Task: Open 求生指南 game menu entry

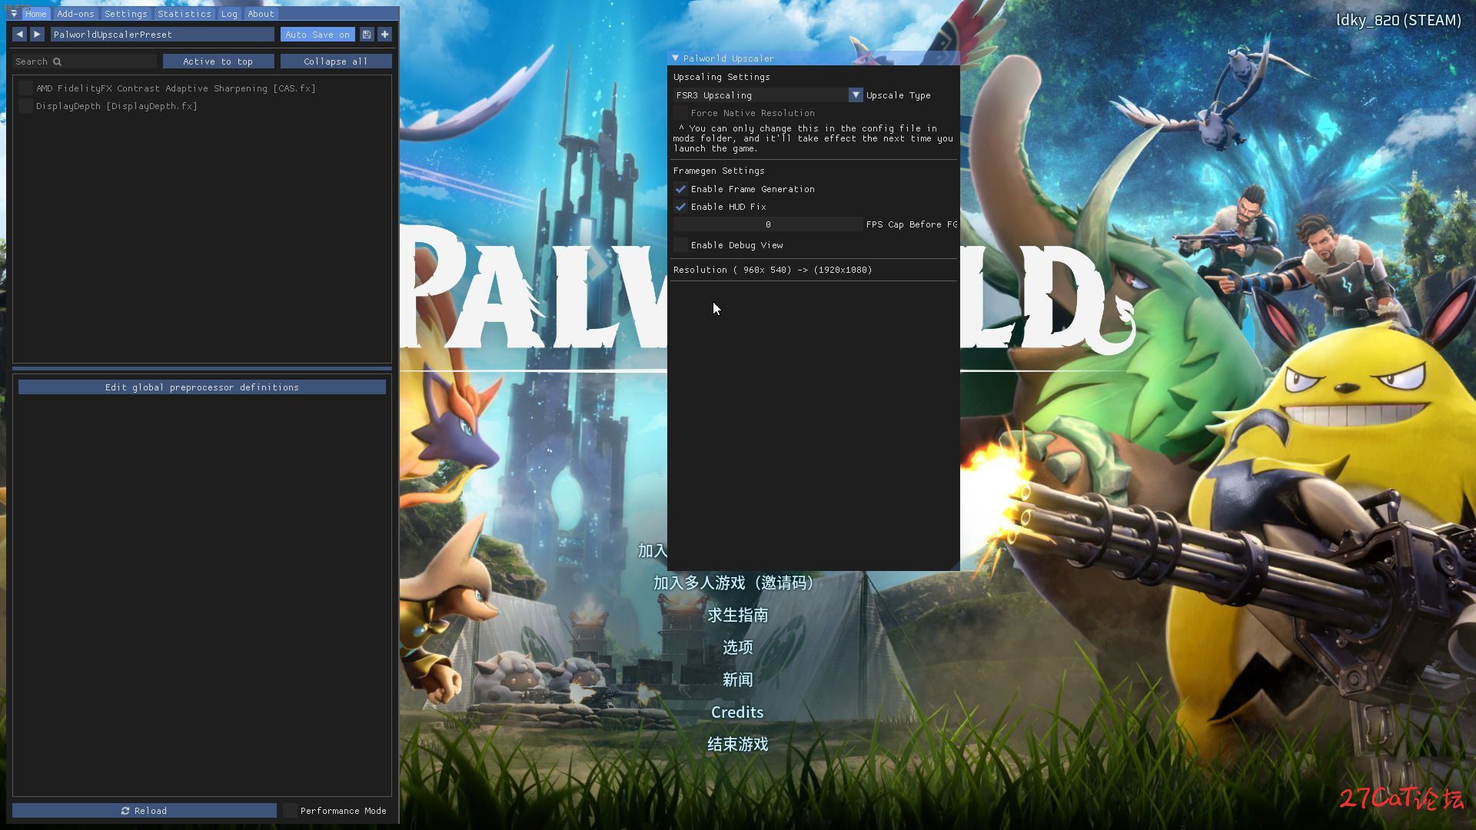Action: 737,616
